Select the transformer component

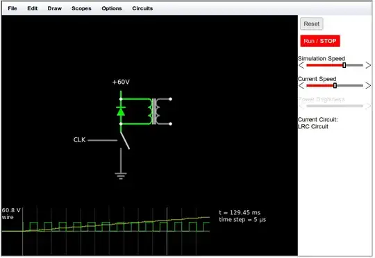click(x=154, y=112)
